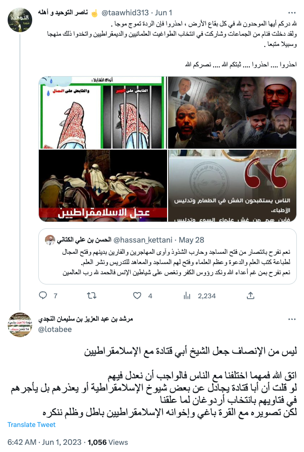Open the image with large red quotation marks
The height and width of the screenshot is (452, 304).
[x=232, y=185]
